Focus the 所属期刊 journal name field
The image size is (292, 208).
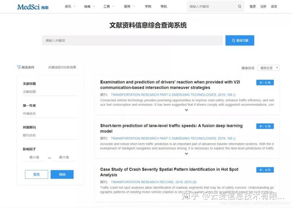pyautogui.click(x=50, y=135)
